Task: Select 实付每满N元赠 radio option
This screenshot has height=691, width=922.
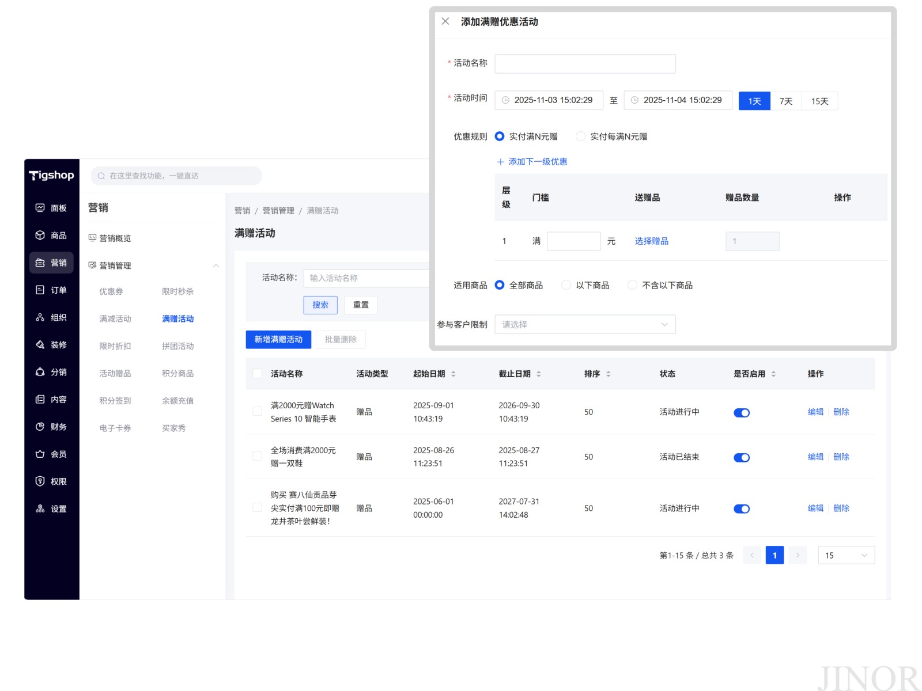Action: pos(580,136)
